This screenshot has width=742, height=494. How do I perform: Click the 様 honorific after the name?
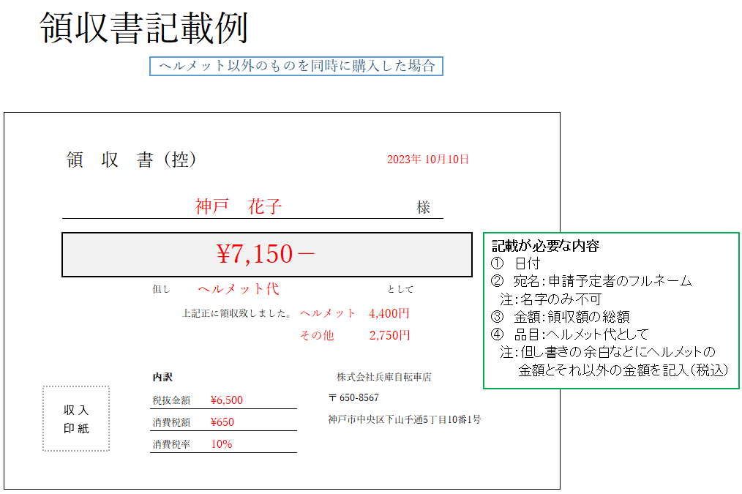[424, 208]
